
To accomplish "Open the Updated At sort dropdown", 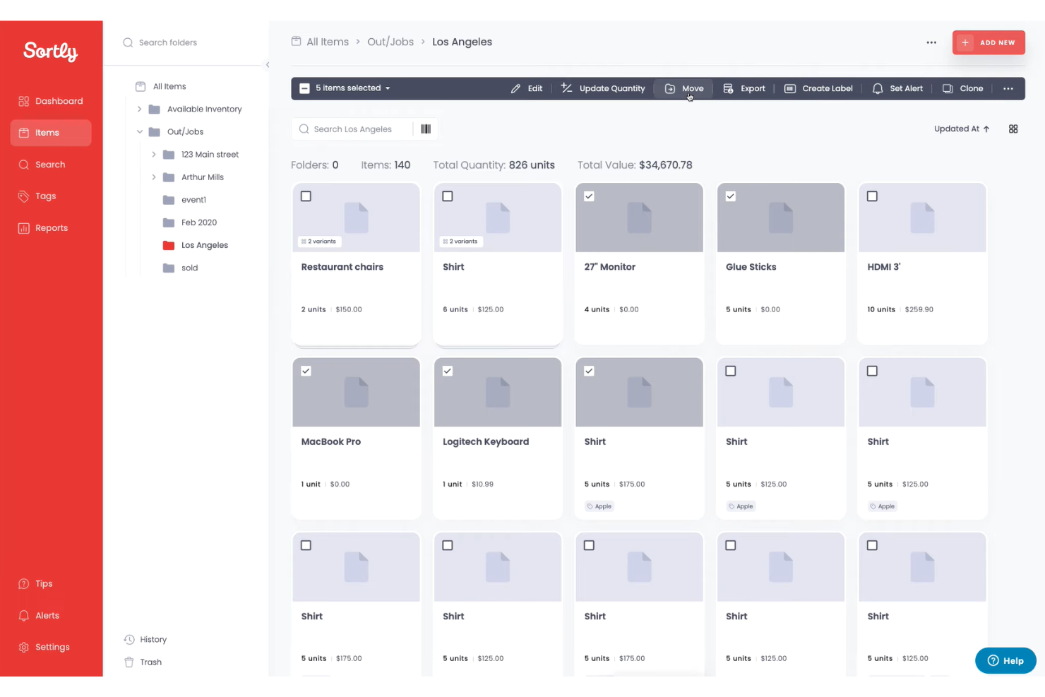I will coord(962,129).
